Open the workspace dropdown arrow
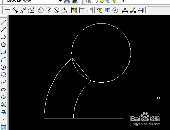 coord(60,1)
